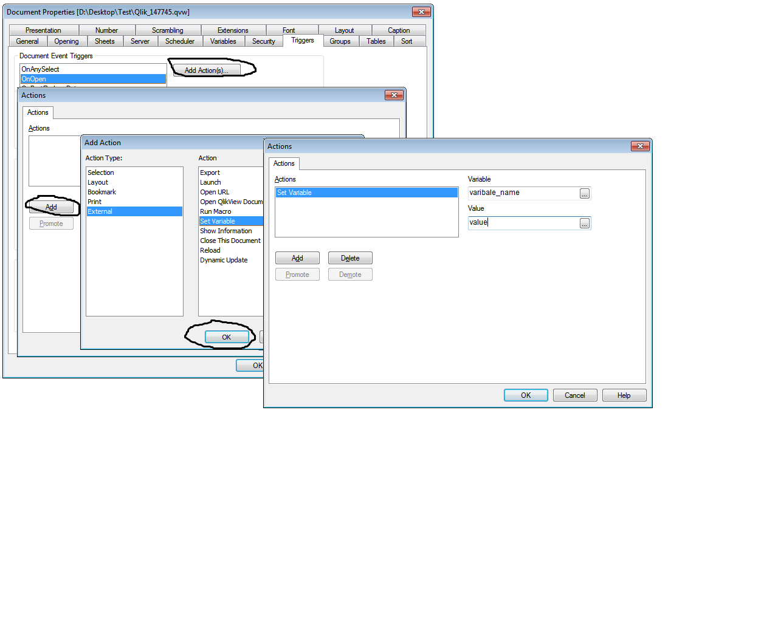
Task: Click into the Value input field
Action: (x=523, y=223)
